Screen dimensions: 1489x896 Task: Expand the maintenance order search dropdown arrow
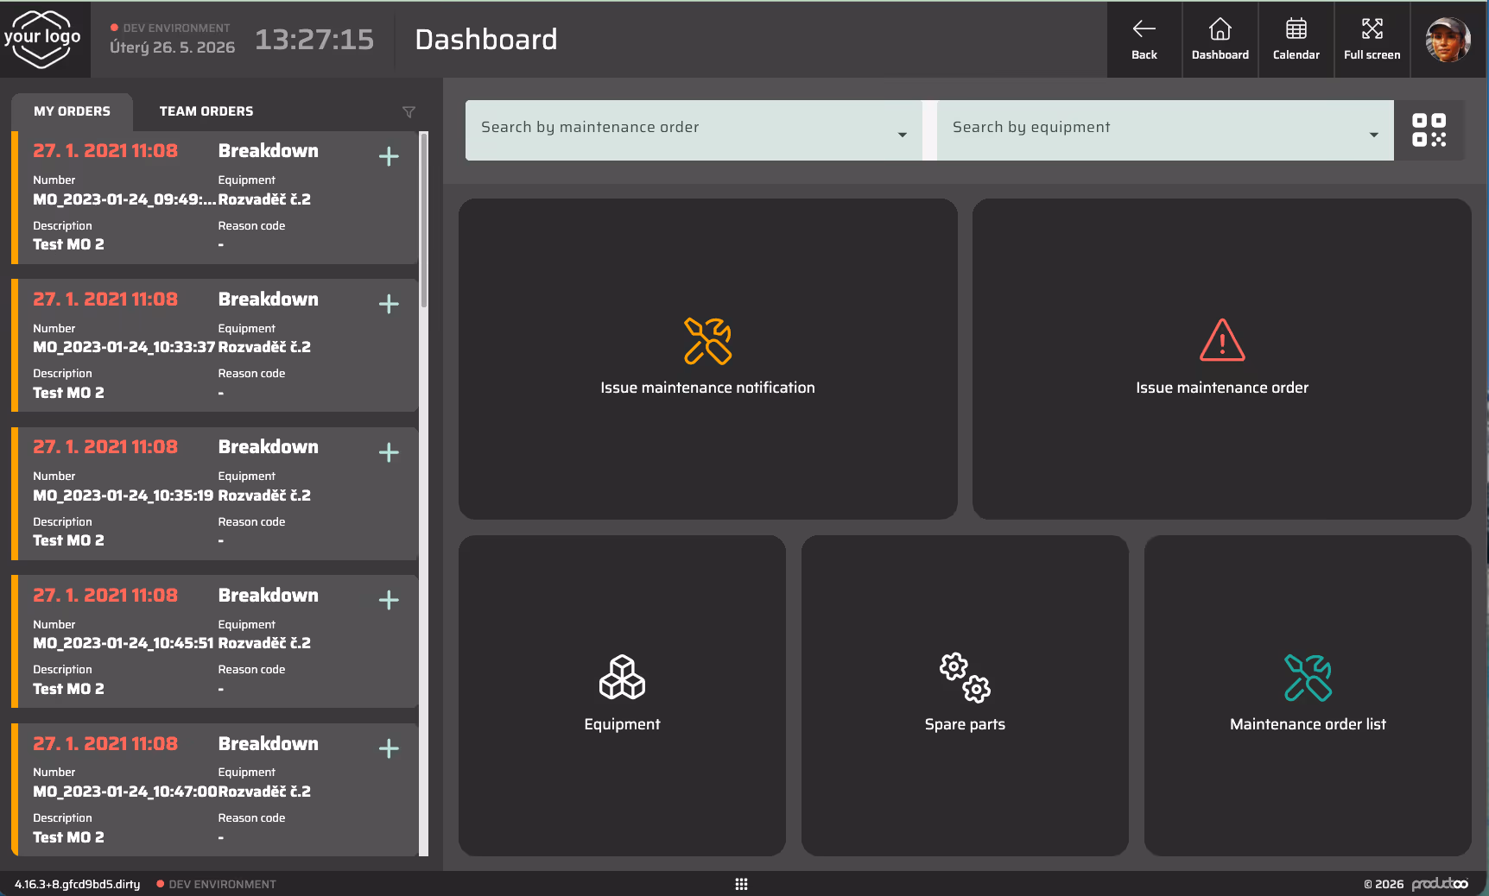tap(902, 134)
